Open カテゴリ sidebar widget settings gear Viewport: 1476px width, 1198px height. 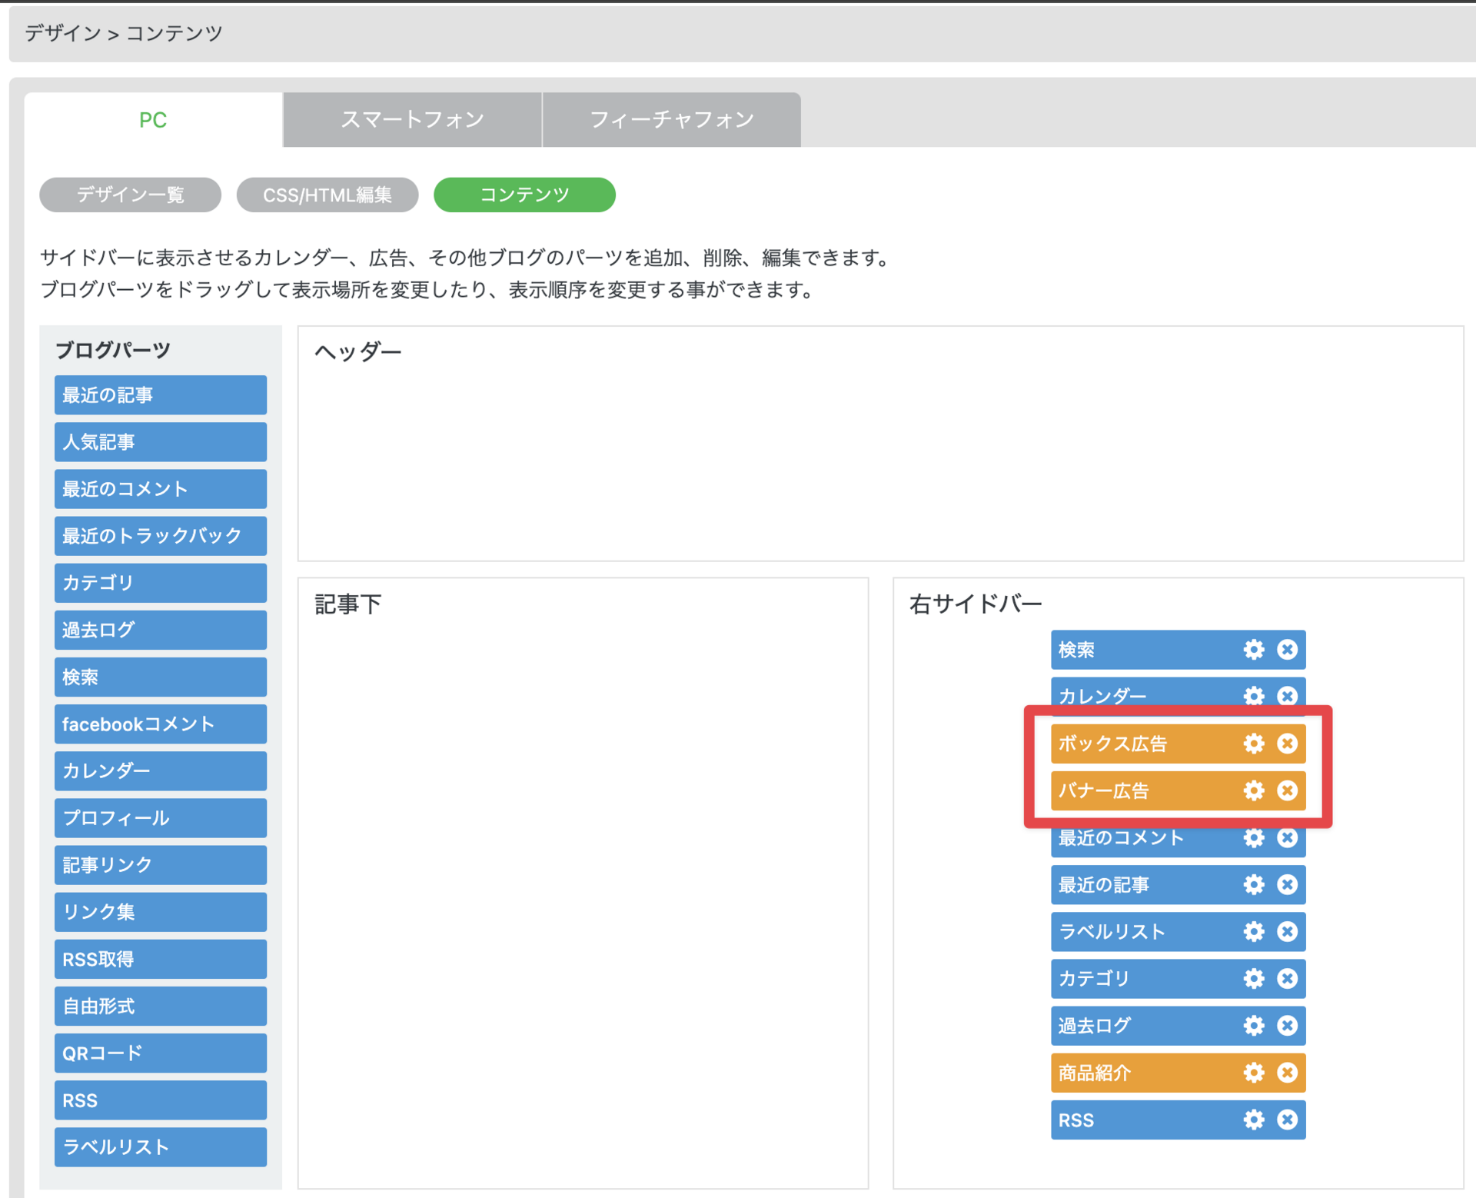click(1253, 978)
